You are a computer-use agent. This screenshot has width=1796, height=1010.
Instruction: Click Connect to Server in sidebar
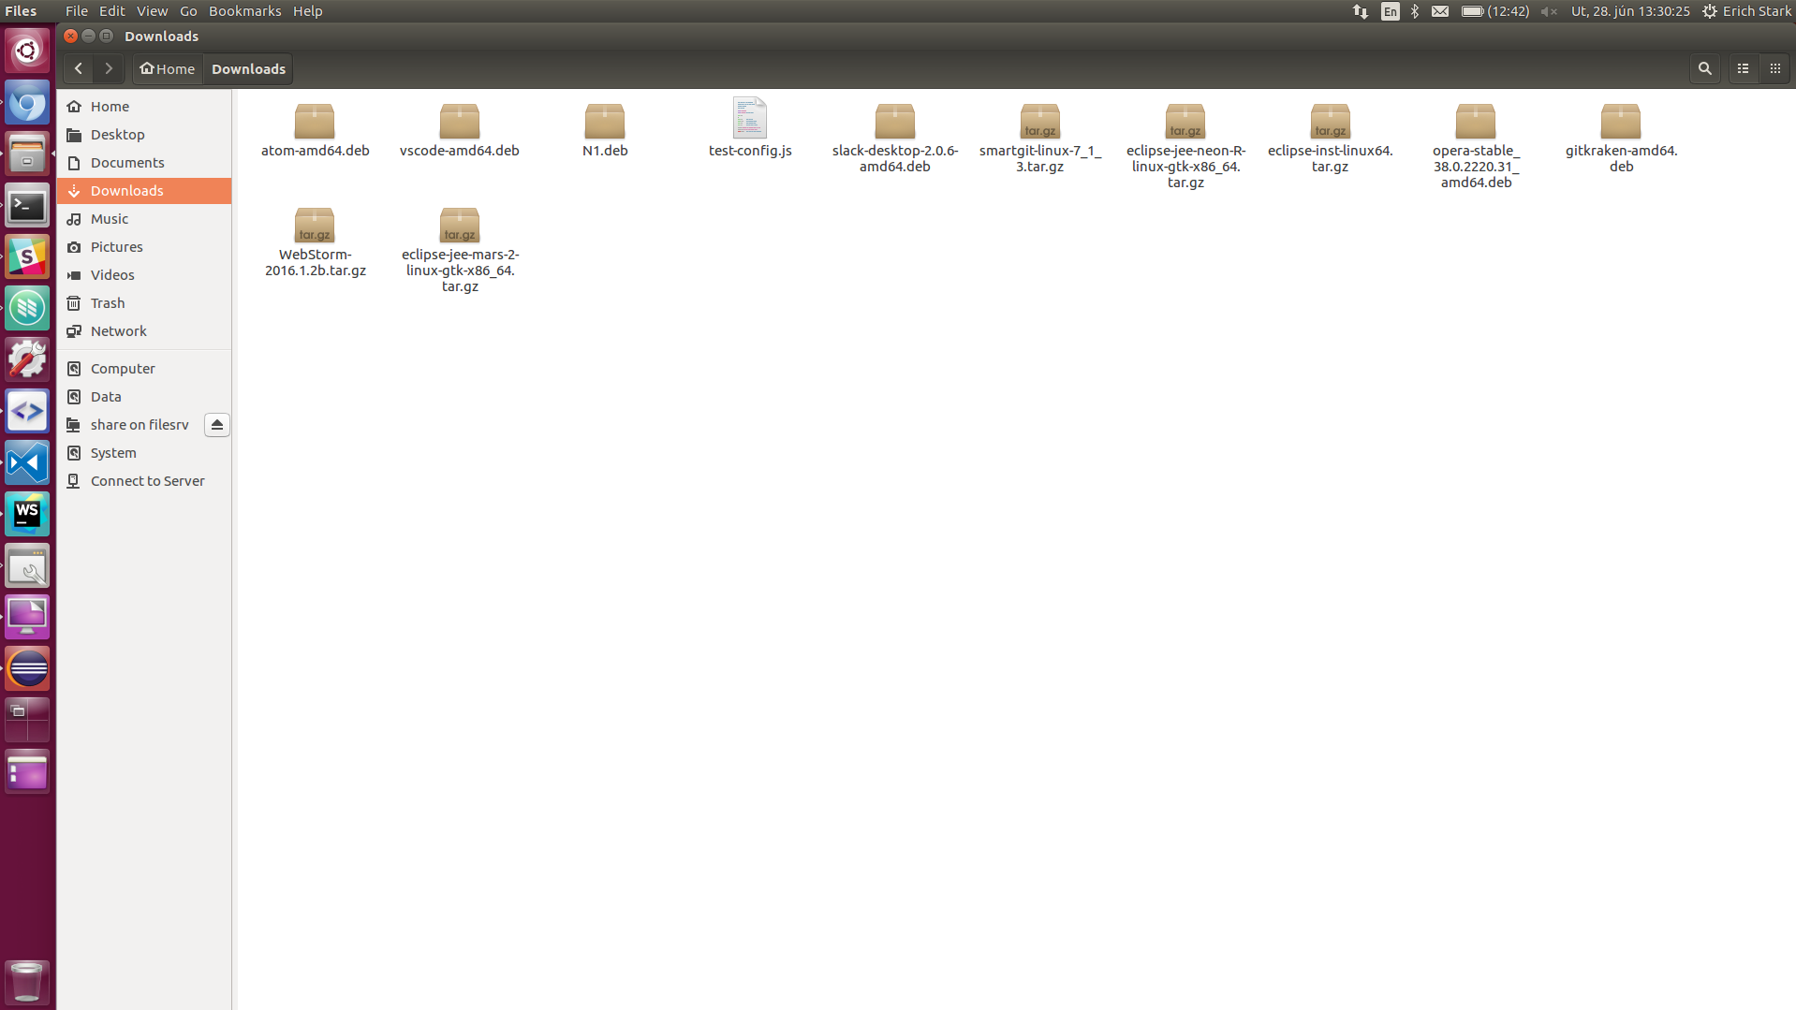(x=144, y=481)
